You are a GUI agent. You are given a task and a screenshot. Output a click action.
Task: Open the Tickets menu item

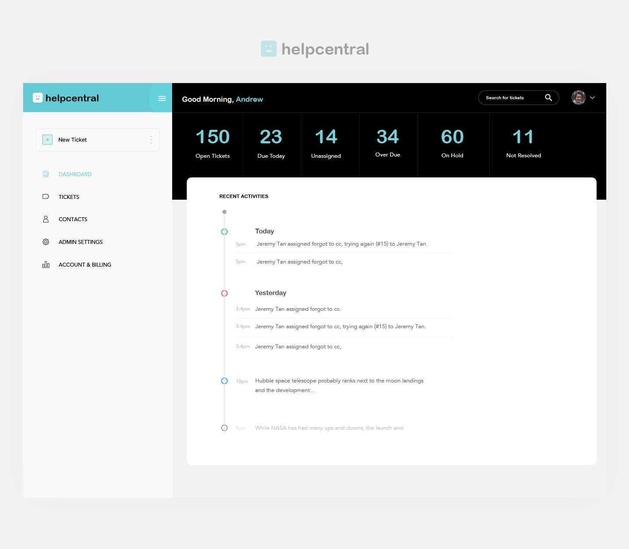pos(69,197)
